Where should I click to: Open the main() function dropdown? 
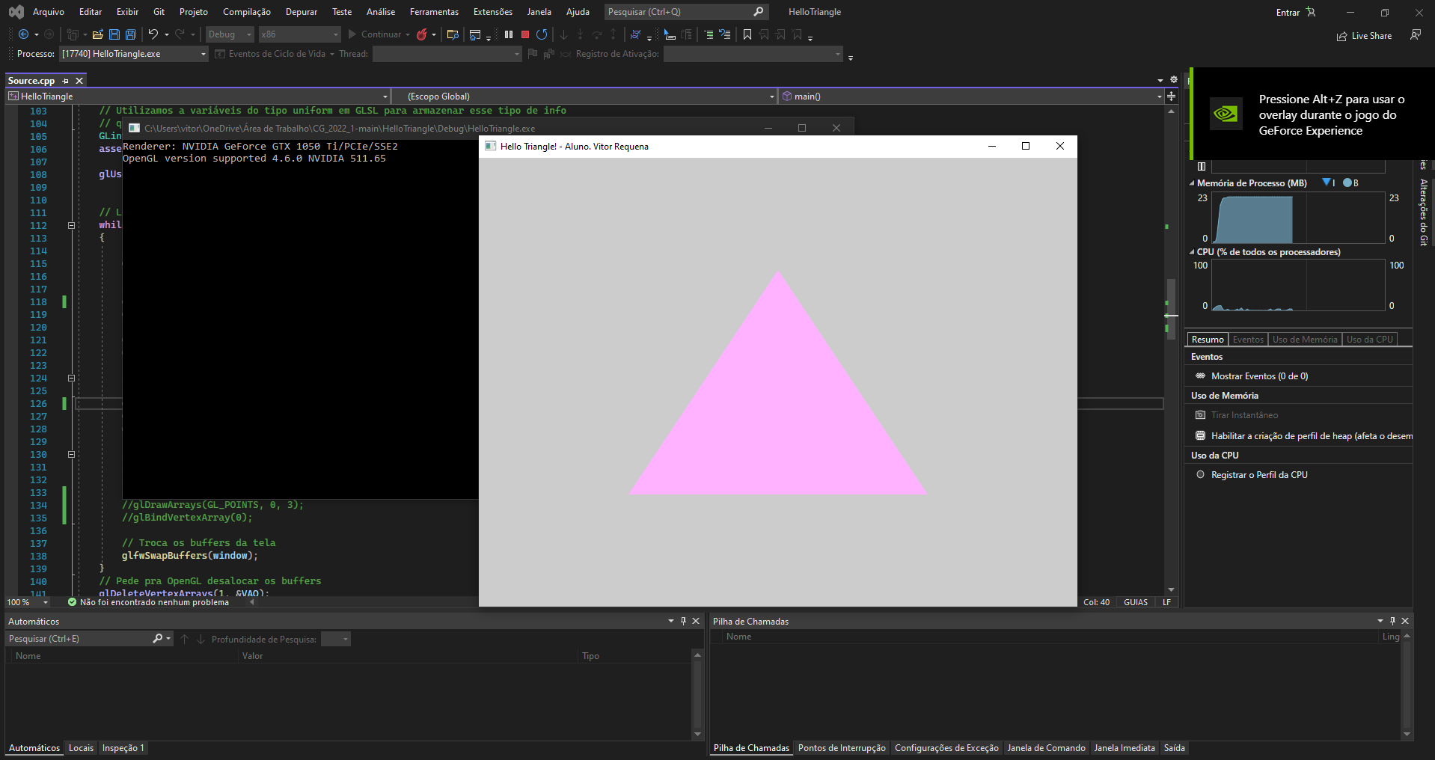[971, 96]
